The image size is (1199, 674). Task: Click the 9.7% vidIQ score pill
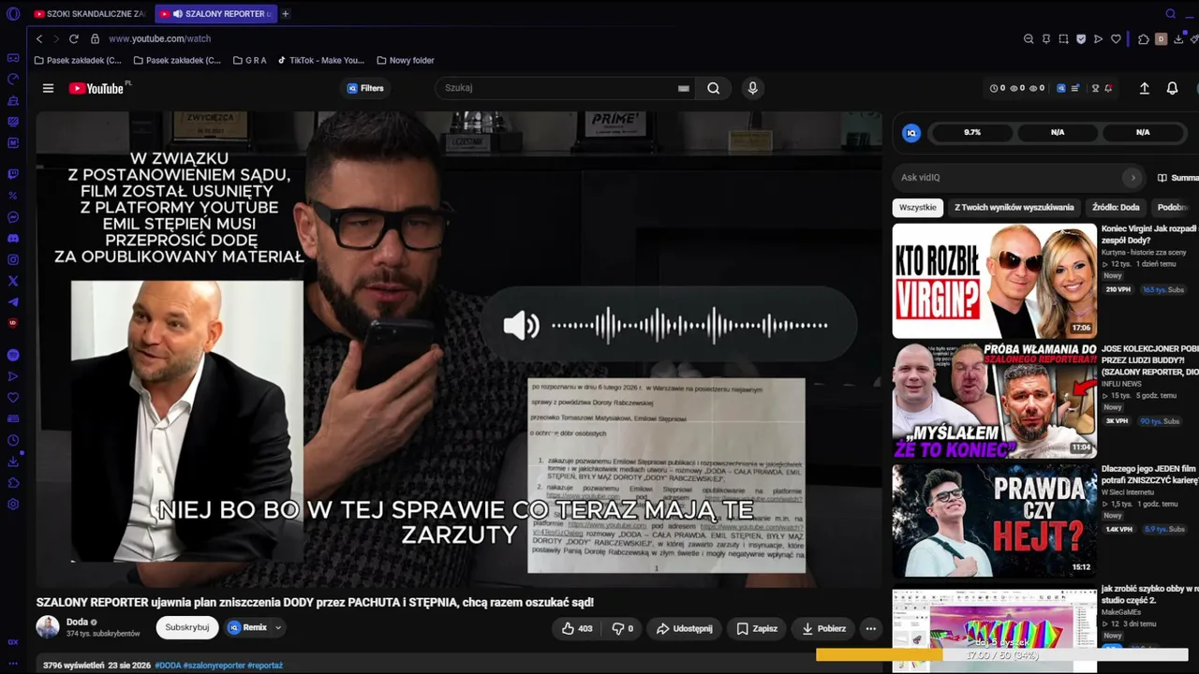[x=972, y=133]
